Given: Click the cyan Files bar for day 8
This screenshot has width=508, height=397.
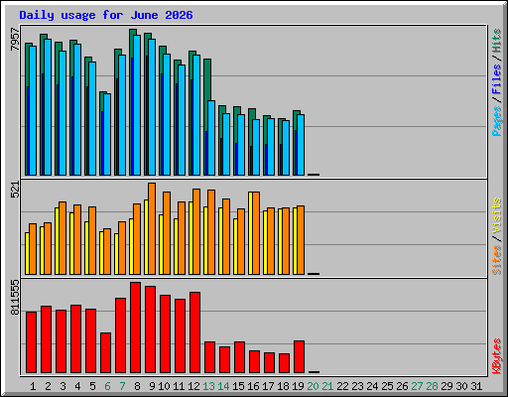Looking at the screenshot, I should 137,105.
